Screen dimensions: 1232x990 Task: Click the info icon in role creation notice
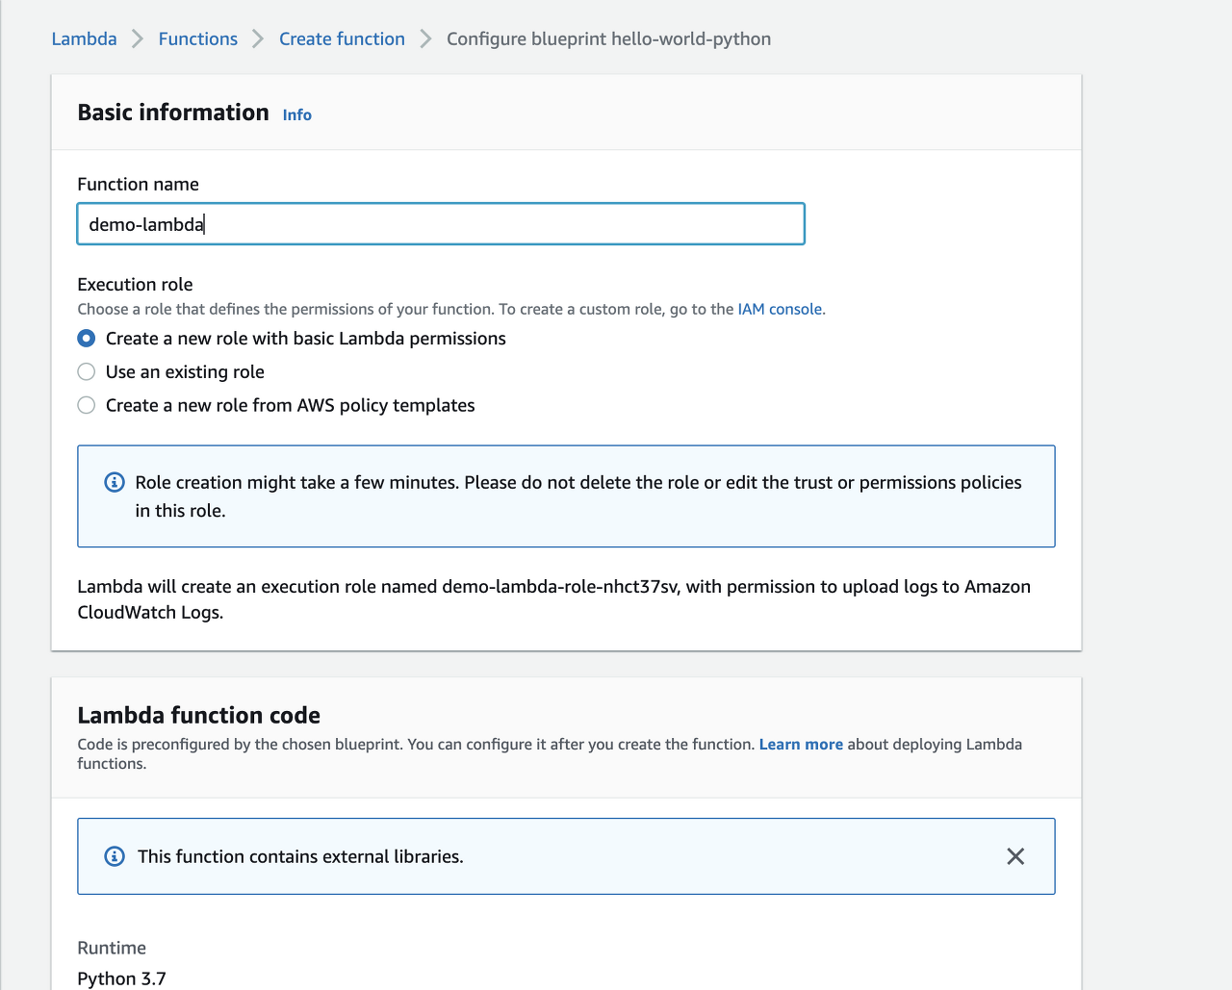tap(115, 482)
